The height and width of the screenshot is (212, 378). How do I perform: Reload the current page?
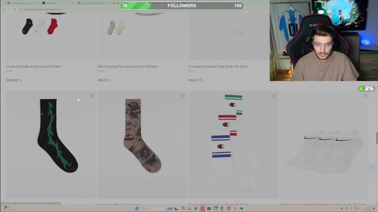[x=14, y=9]
